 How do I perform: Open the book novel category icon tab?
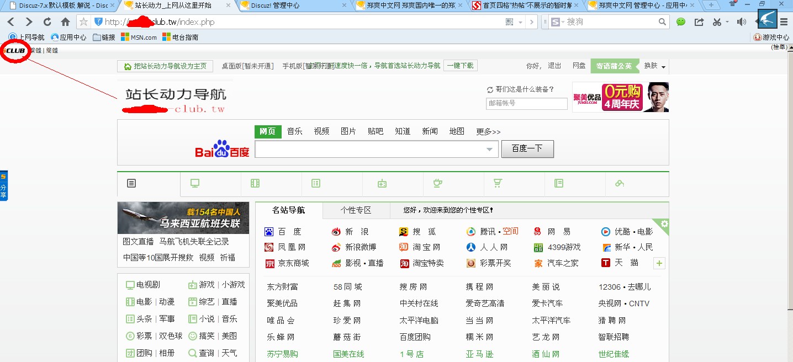point(559,183)
